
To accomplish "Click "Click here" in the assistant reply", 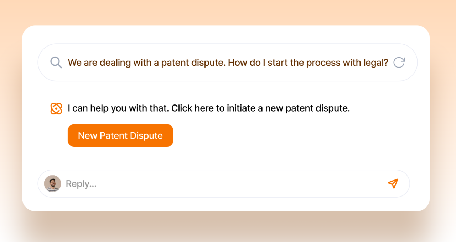I will [x=193, y=108].
